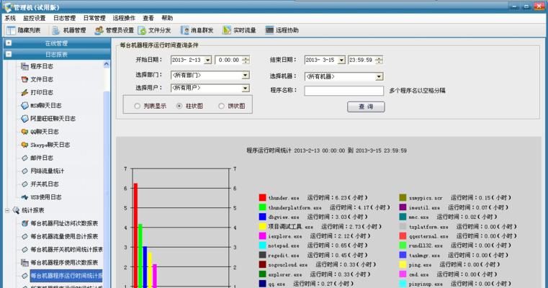Click the 查询 button
The height and width of the screenshot is (288, 548).
point(366,107)
